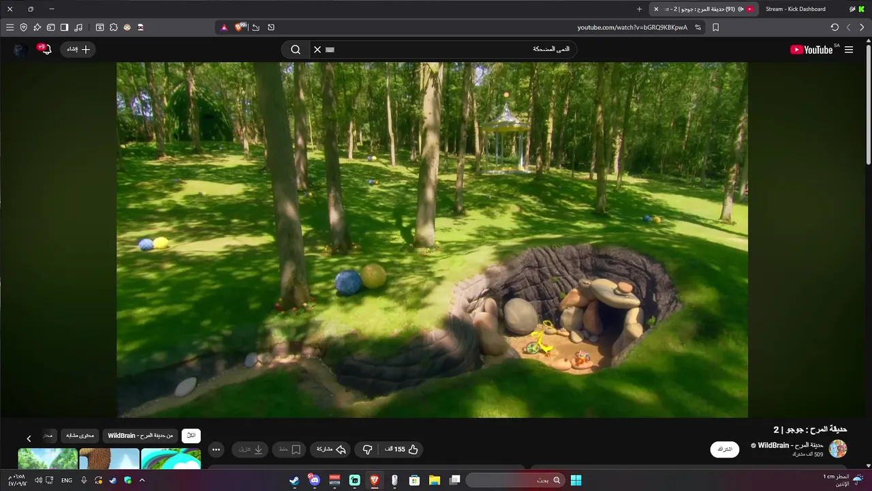Select the "محتوى مشابه" filter chip
The image size is (872, 491).
(80, 436)
